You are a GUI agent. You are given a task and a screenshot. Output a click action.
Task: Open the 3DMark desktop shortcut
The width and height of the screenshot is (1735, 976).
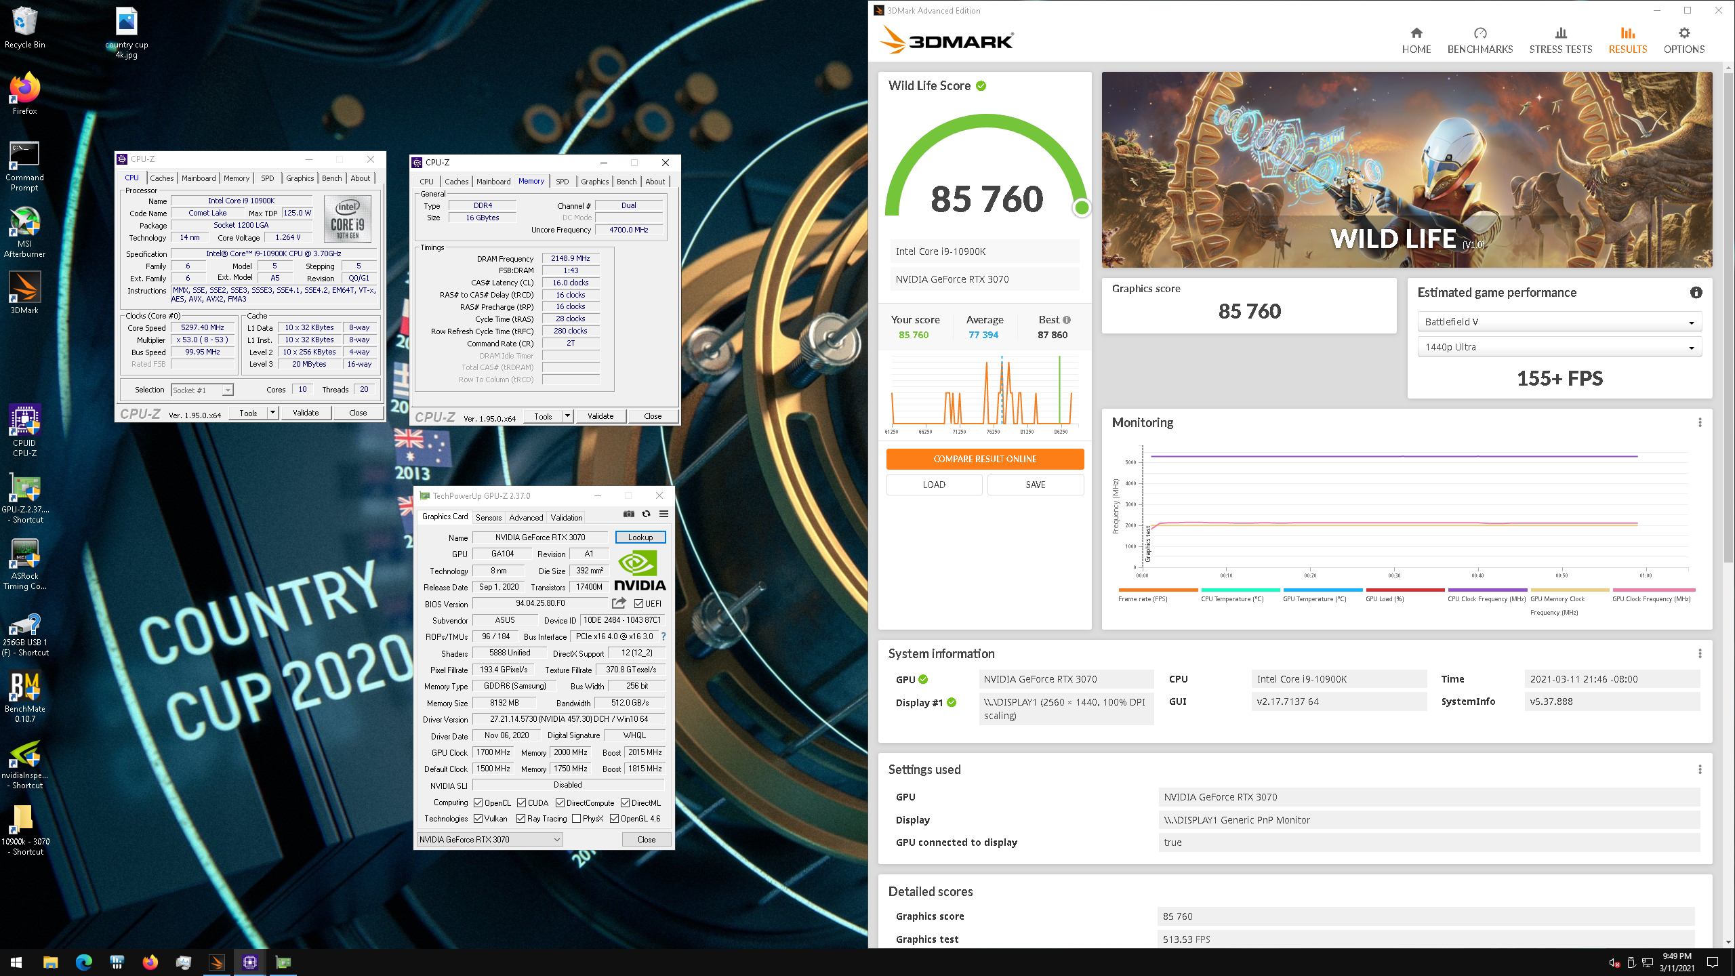[24, 293]
